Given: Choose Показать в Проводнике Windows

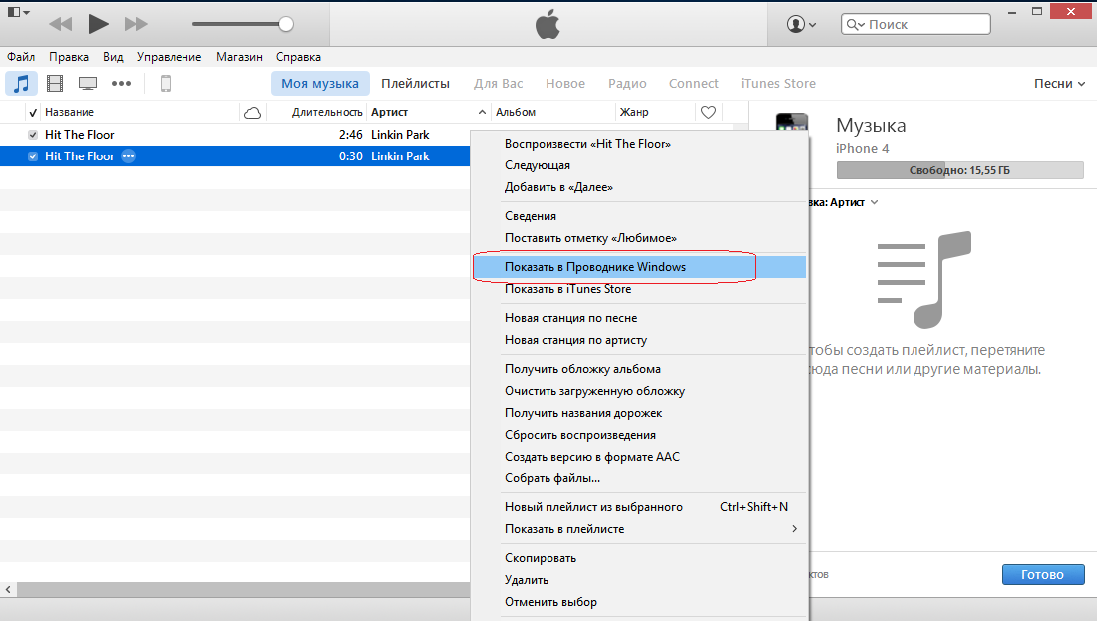Looking at the screenshot, I should coord(639,267).
